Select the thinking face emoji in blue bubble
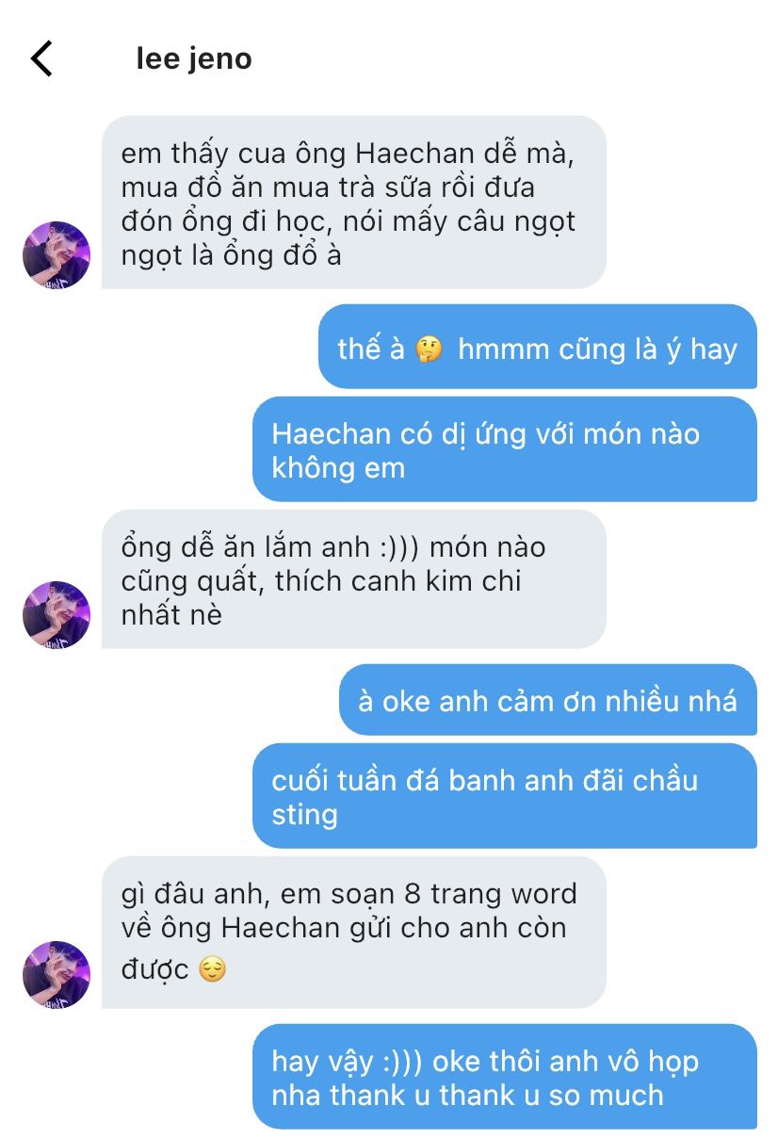 coord(429,350)
